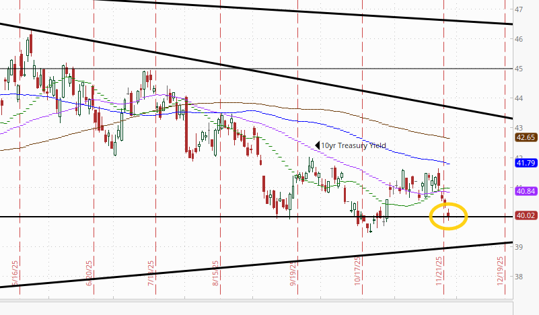
Task: Select the descending black trendline ending near 43.3
Action: tap(256, 71)
